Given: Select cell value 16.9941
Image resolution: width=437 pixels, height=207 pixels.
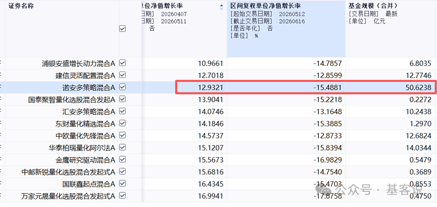Looking at the screenshot, I should 211,196.
